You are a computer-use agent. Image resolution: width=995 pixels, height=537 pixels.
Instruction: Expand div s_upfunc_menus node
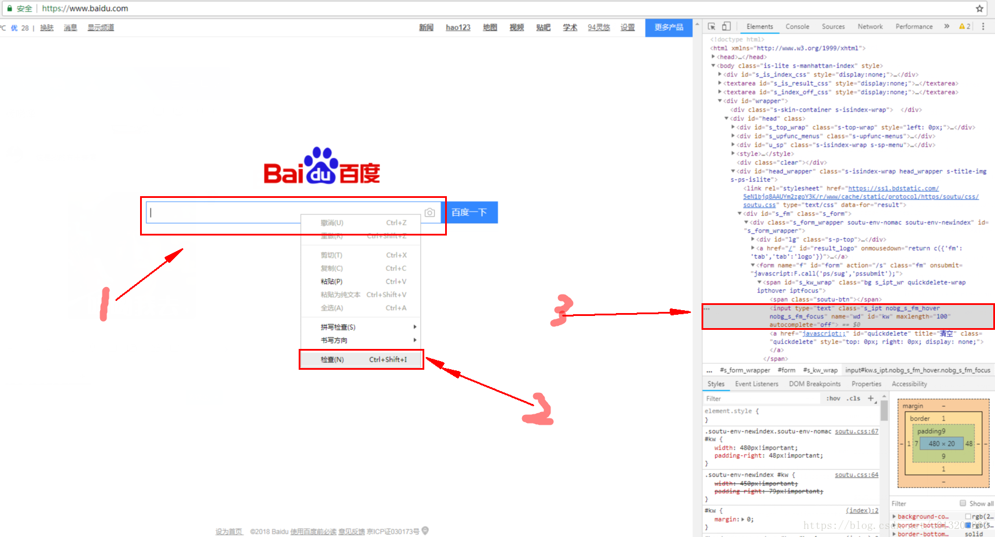pyautogui.click(x=733, y=136)
